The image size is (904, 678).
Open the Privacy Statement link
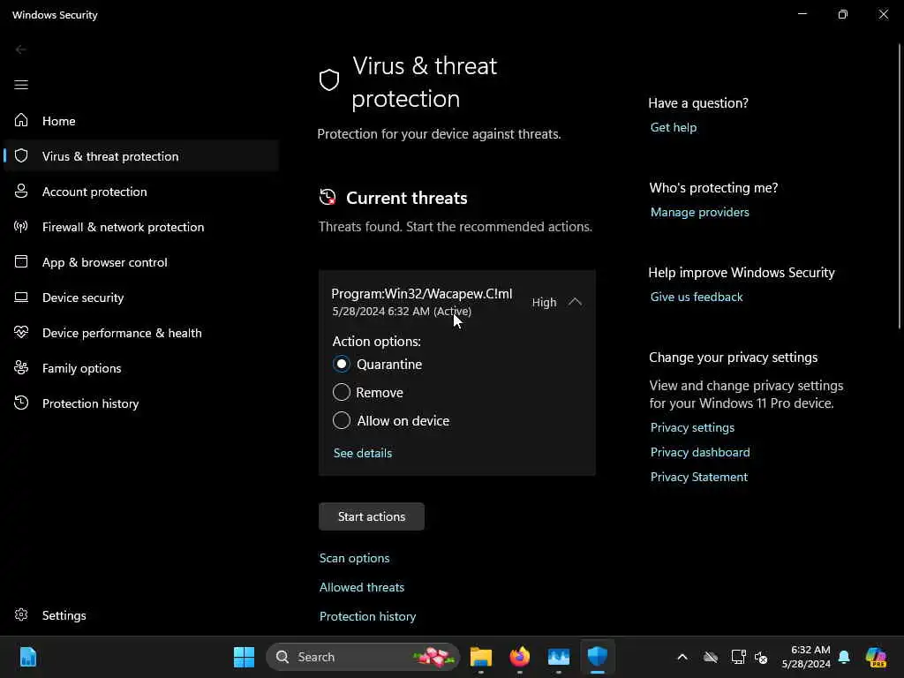coord(699,477)
